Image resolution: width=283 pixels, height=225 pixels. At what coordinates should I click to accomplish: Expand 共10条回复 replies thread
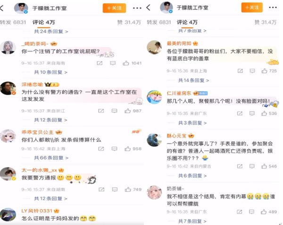click(x=51, y=72)
